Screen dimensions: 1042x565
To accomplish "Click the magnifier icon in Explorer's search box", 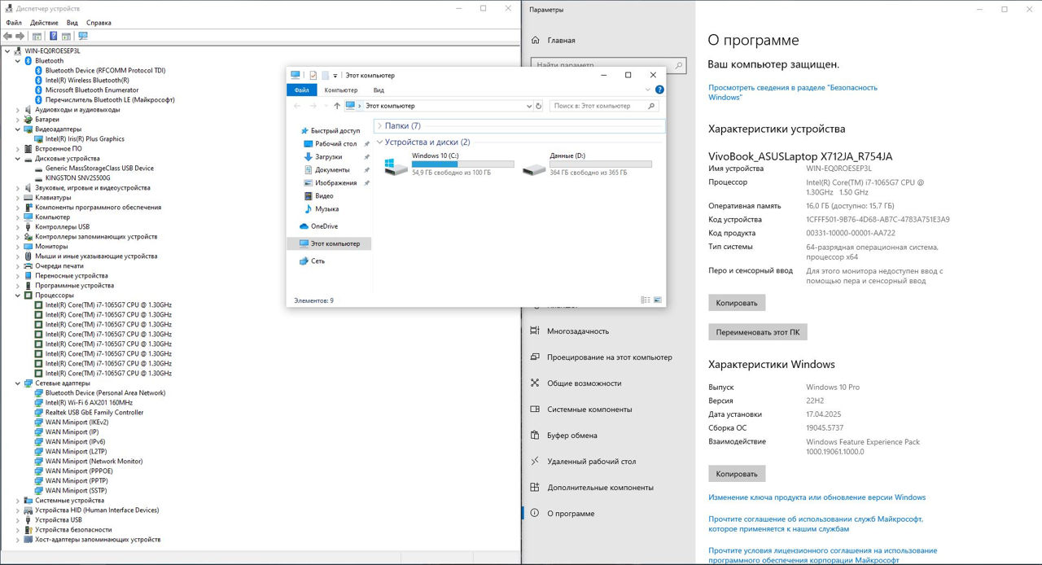I will click(650, 106).
